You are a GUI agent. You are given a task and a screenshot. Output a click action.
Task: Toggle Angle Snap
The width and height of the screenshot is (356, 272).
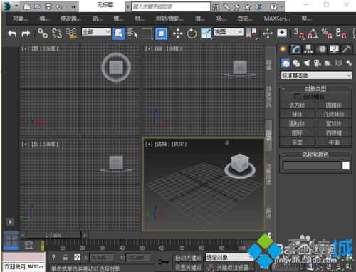pos(313,33)
